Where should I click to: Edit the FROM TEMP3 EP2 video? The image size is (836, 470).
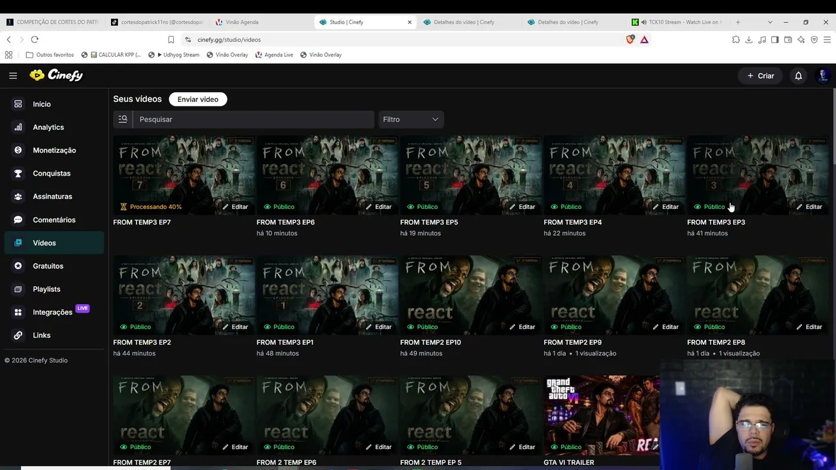click(234, 327)
